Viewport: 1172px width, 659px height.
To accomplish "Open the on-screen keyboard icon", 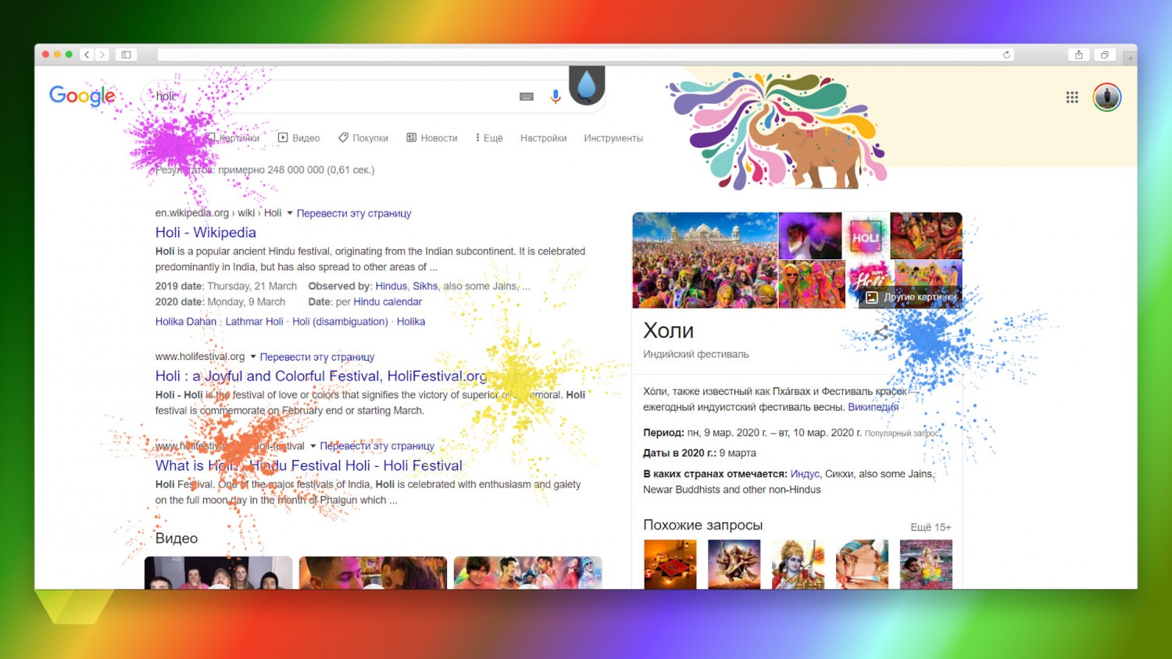I will click(527, 97).
